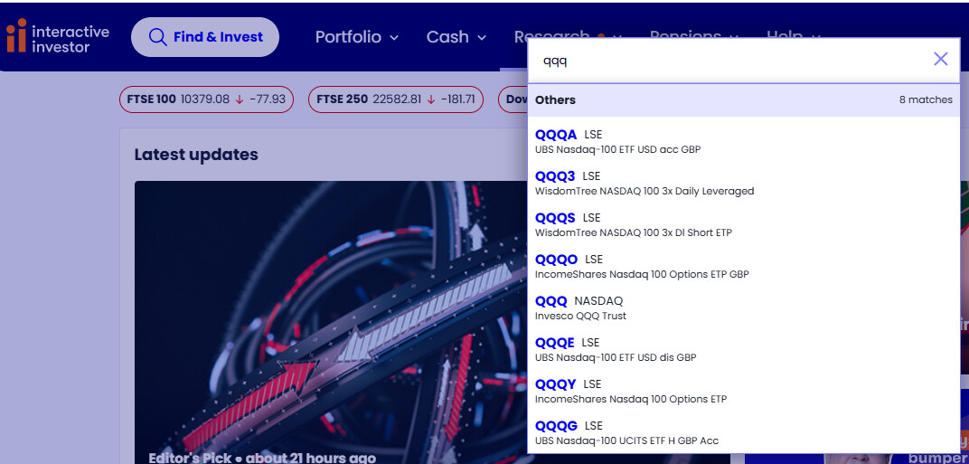Clear the search with the X icon
969x464 pixels.
[941, 59]
